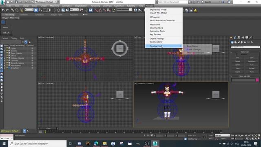
Task: Click the Sphere object type button
Action: (237, 61)
